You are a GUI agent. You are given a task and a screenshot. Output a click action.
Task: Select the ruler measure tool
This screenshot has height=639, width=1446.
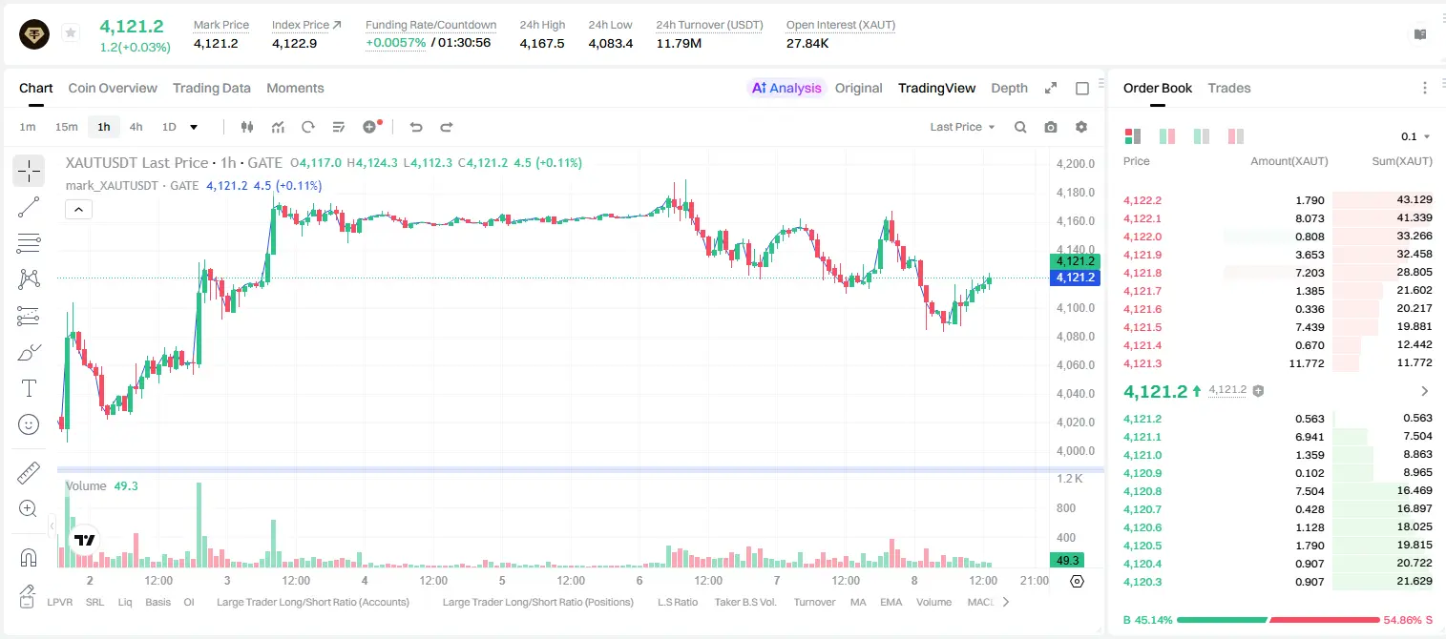pos(29,472)
